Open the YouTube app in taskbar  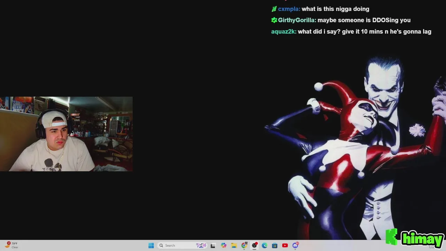pos(285,245)
